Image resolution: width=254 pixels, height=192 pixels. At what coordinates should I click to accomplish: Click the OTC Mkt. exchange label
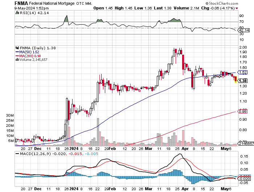click(x=84, y=3)
